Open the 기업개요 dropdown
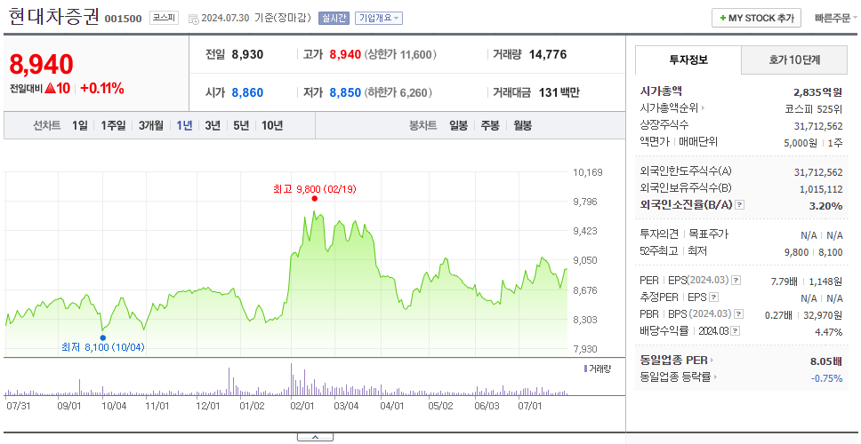The width and height of the screenshot is (861, 444). (x=378, y=18)
